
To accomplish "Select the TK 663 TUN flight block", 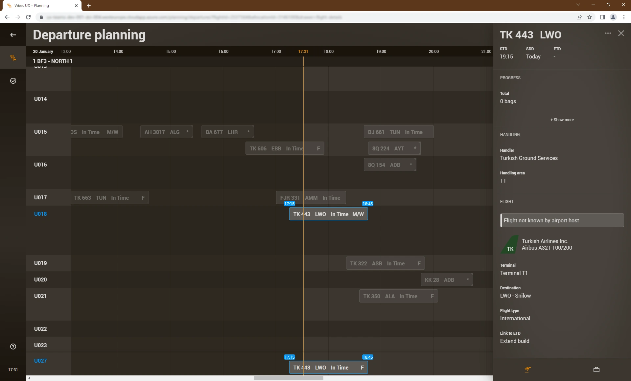I will tap(110, 198).
